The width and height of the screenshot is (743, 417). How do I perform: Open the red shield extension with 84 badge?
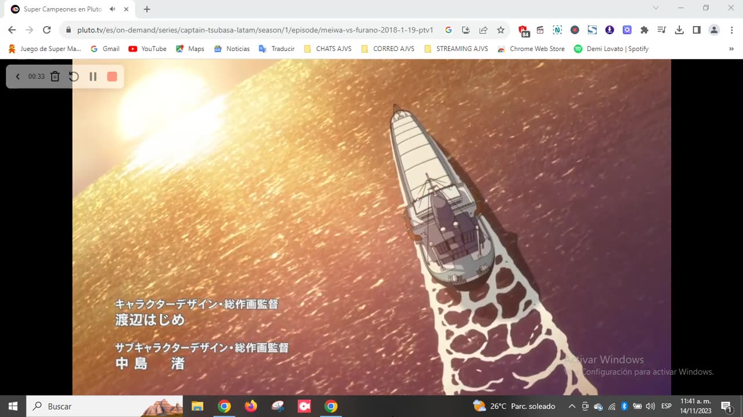click(x=523, y=31)
